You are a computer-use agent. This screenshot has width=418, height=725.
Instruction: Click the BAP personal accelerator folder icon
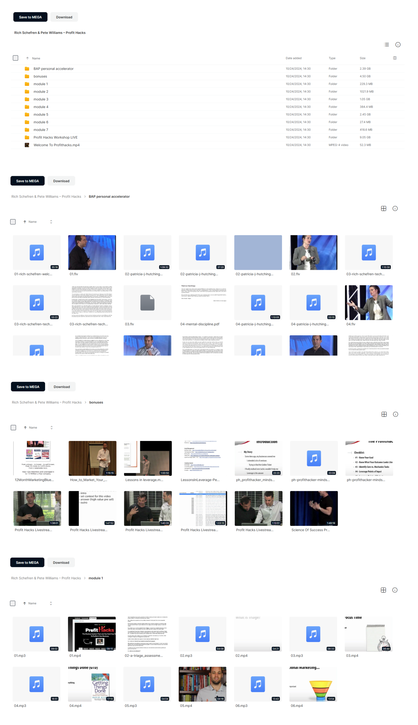click(x=27, y=69)
